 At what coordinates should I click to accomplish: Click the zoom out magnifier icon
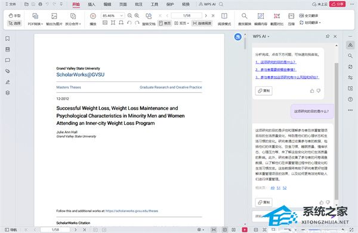129,15
